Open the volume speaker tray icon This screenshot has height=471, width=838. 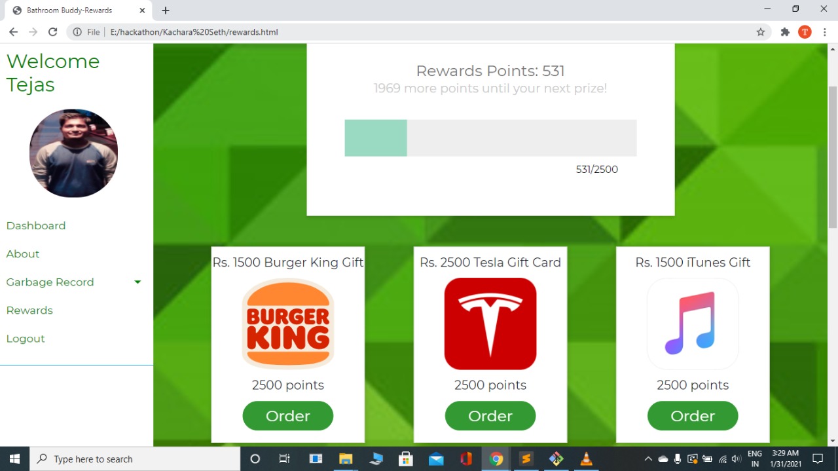point(737,459)
